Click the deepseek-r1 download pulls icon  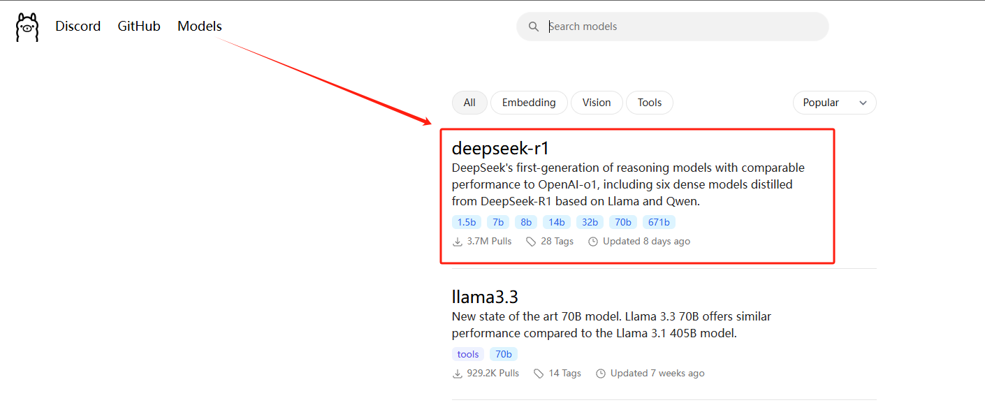[458, 242]
